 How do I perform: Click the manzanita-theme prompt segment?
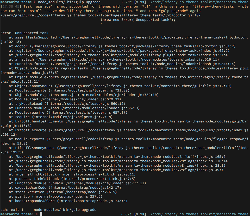16,2
